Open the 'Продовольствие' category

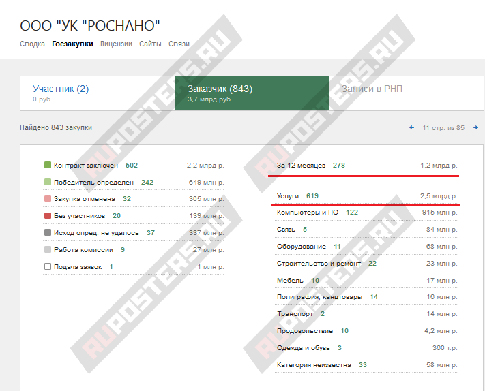305,331
